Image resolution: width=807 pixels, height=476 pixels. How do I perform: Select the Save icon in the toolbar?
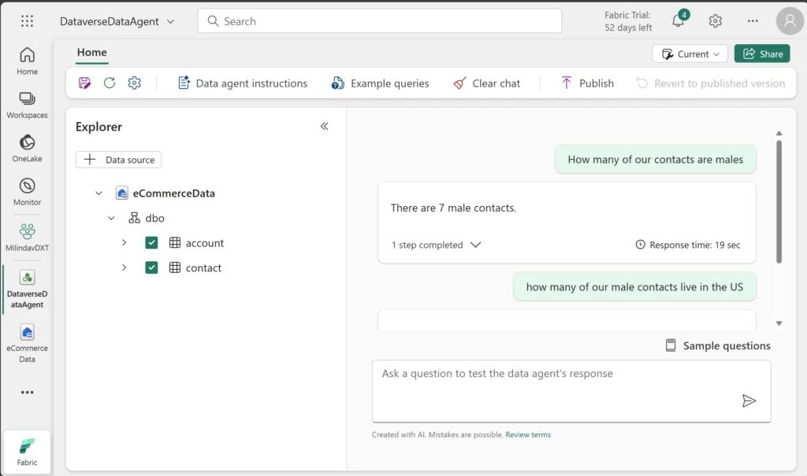tap(84, 83)
